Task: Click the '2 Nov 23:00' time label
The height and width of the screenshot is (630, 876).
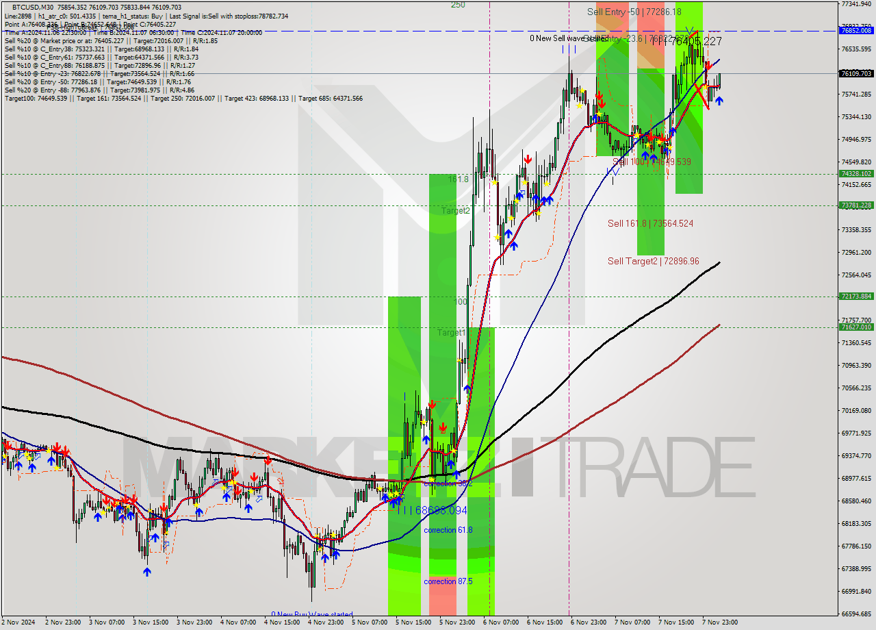Action: 63,622
